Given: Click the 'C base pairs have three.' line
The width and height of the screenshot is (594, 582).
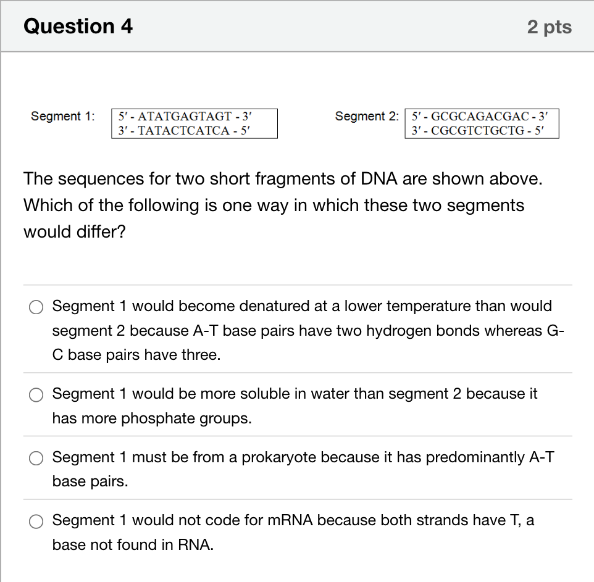Looking at the screenshot, I should tap(136, 355).
